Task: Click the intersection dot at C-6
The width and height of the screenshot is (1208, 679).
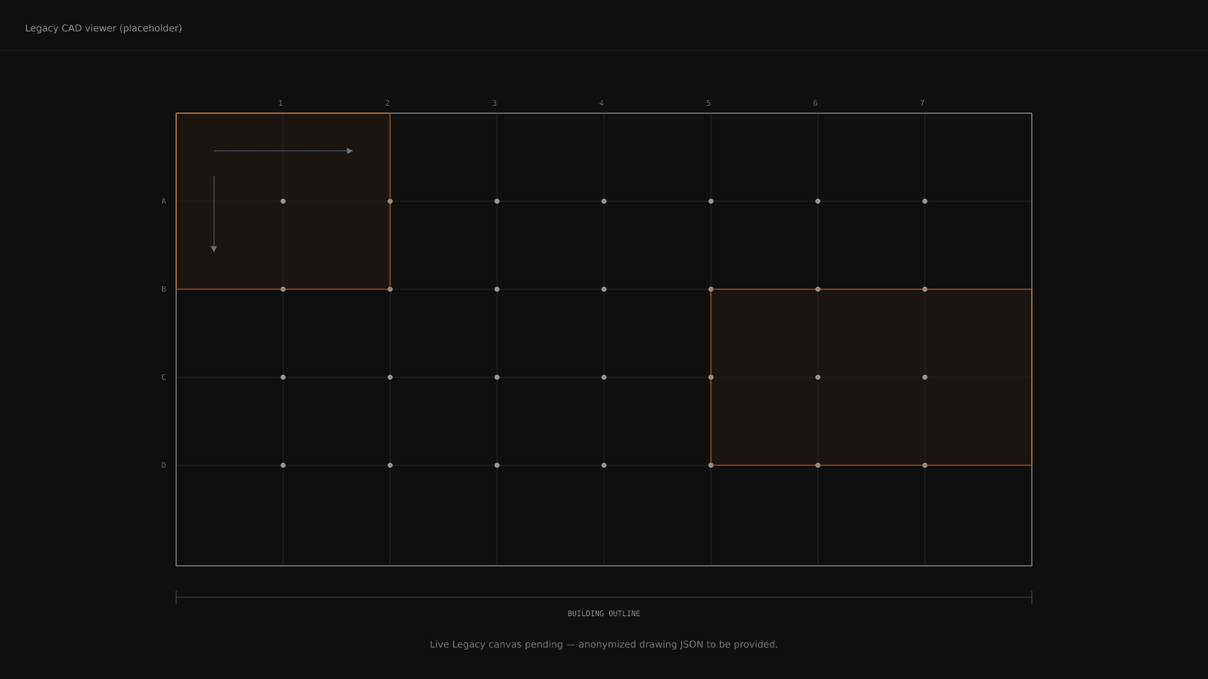Action: 818,377
